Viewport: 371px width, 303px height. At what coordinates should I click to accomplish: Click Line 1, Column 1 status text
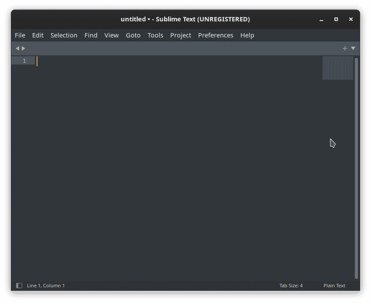(x=46, y=286)
